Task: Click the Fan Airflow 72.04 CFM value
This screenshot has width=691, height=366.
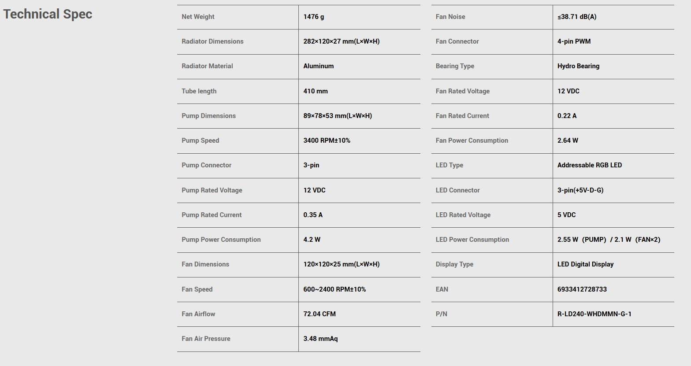Action: click(x=319, y=314)
